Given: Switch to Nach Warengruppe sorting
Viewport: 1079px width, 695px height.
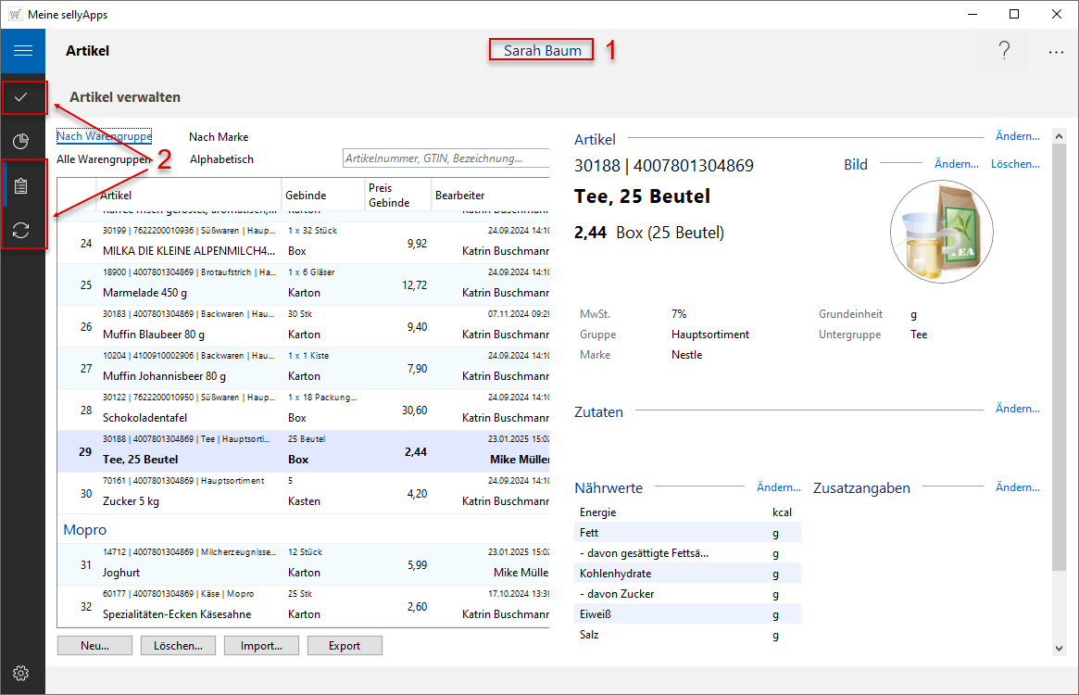Looking at the screenshot, I should point(104,136).
